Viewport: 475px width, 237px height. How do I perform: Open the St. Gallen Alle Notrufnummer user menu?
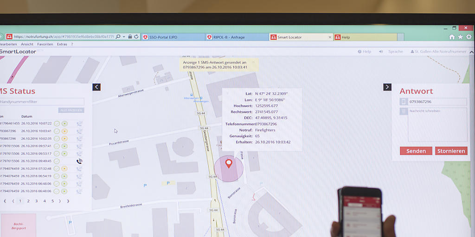(438, 51)
